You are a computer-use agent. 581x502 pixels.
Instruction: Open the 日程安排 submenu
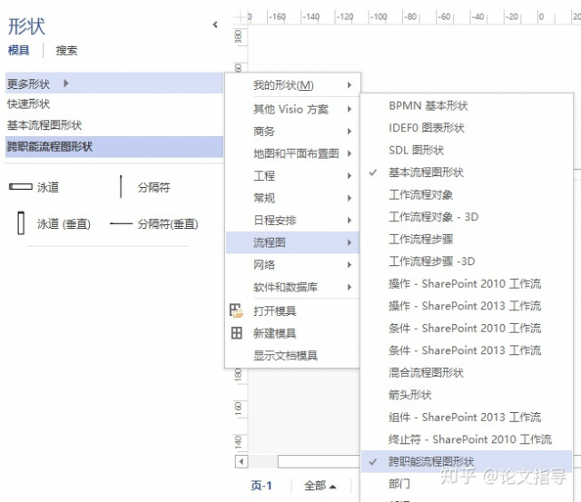click(x=292, y=220)
